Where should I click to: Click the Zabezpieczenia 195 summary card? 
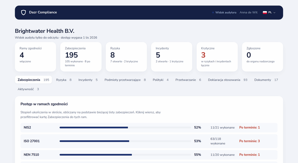[81, 57]
